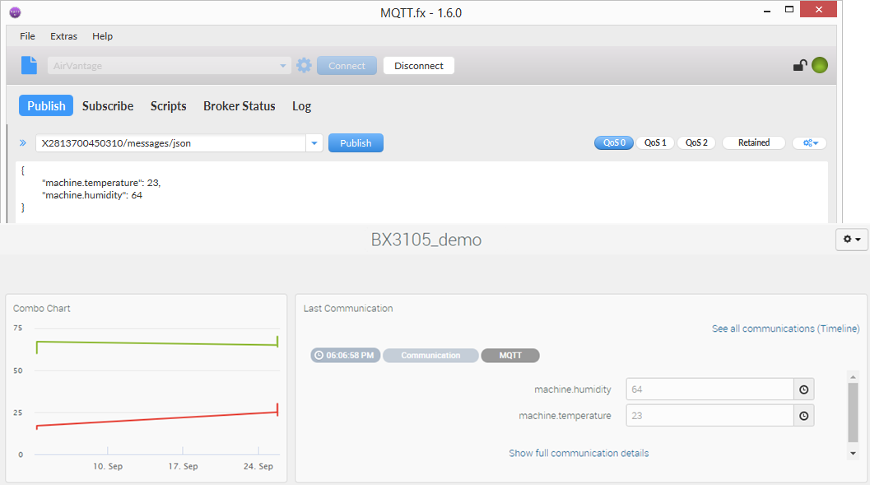Open the File menu

(27, 36)
